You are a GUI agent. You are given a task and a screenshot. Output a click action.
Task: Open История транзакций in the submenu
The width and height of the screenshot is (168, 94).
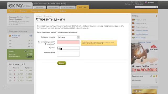click(38, 11)
